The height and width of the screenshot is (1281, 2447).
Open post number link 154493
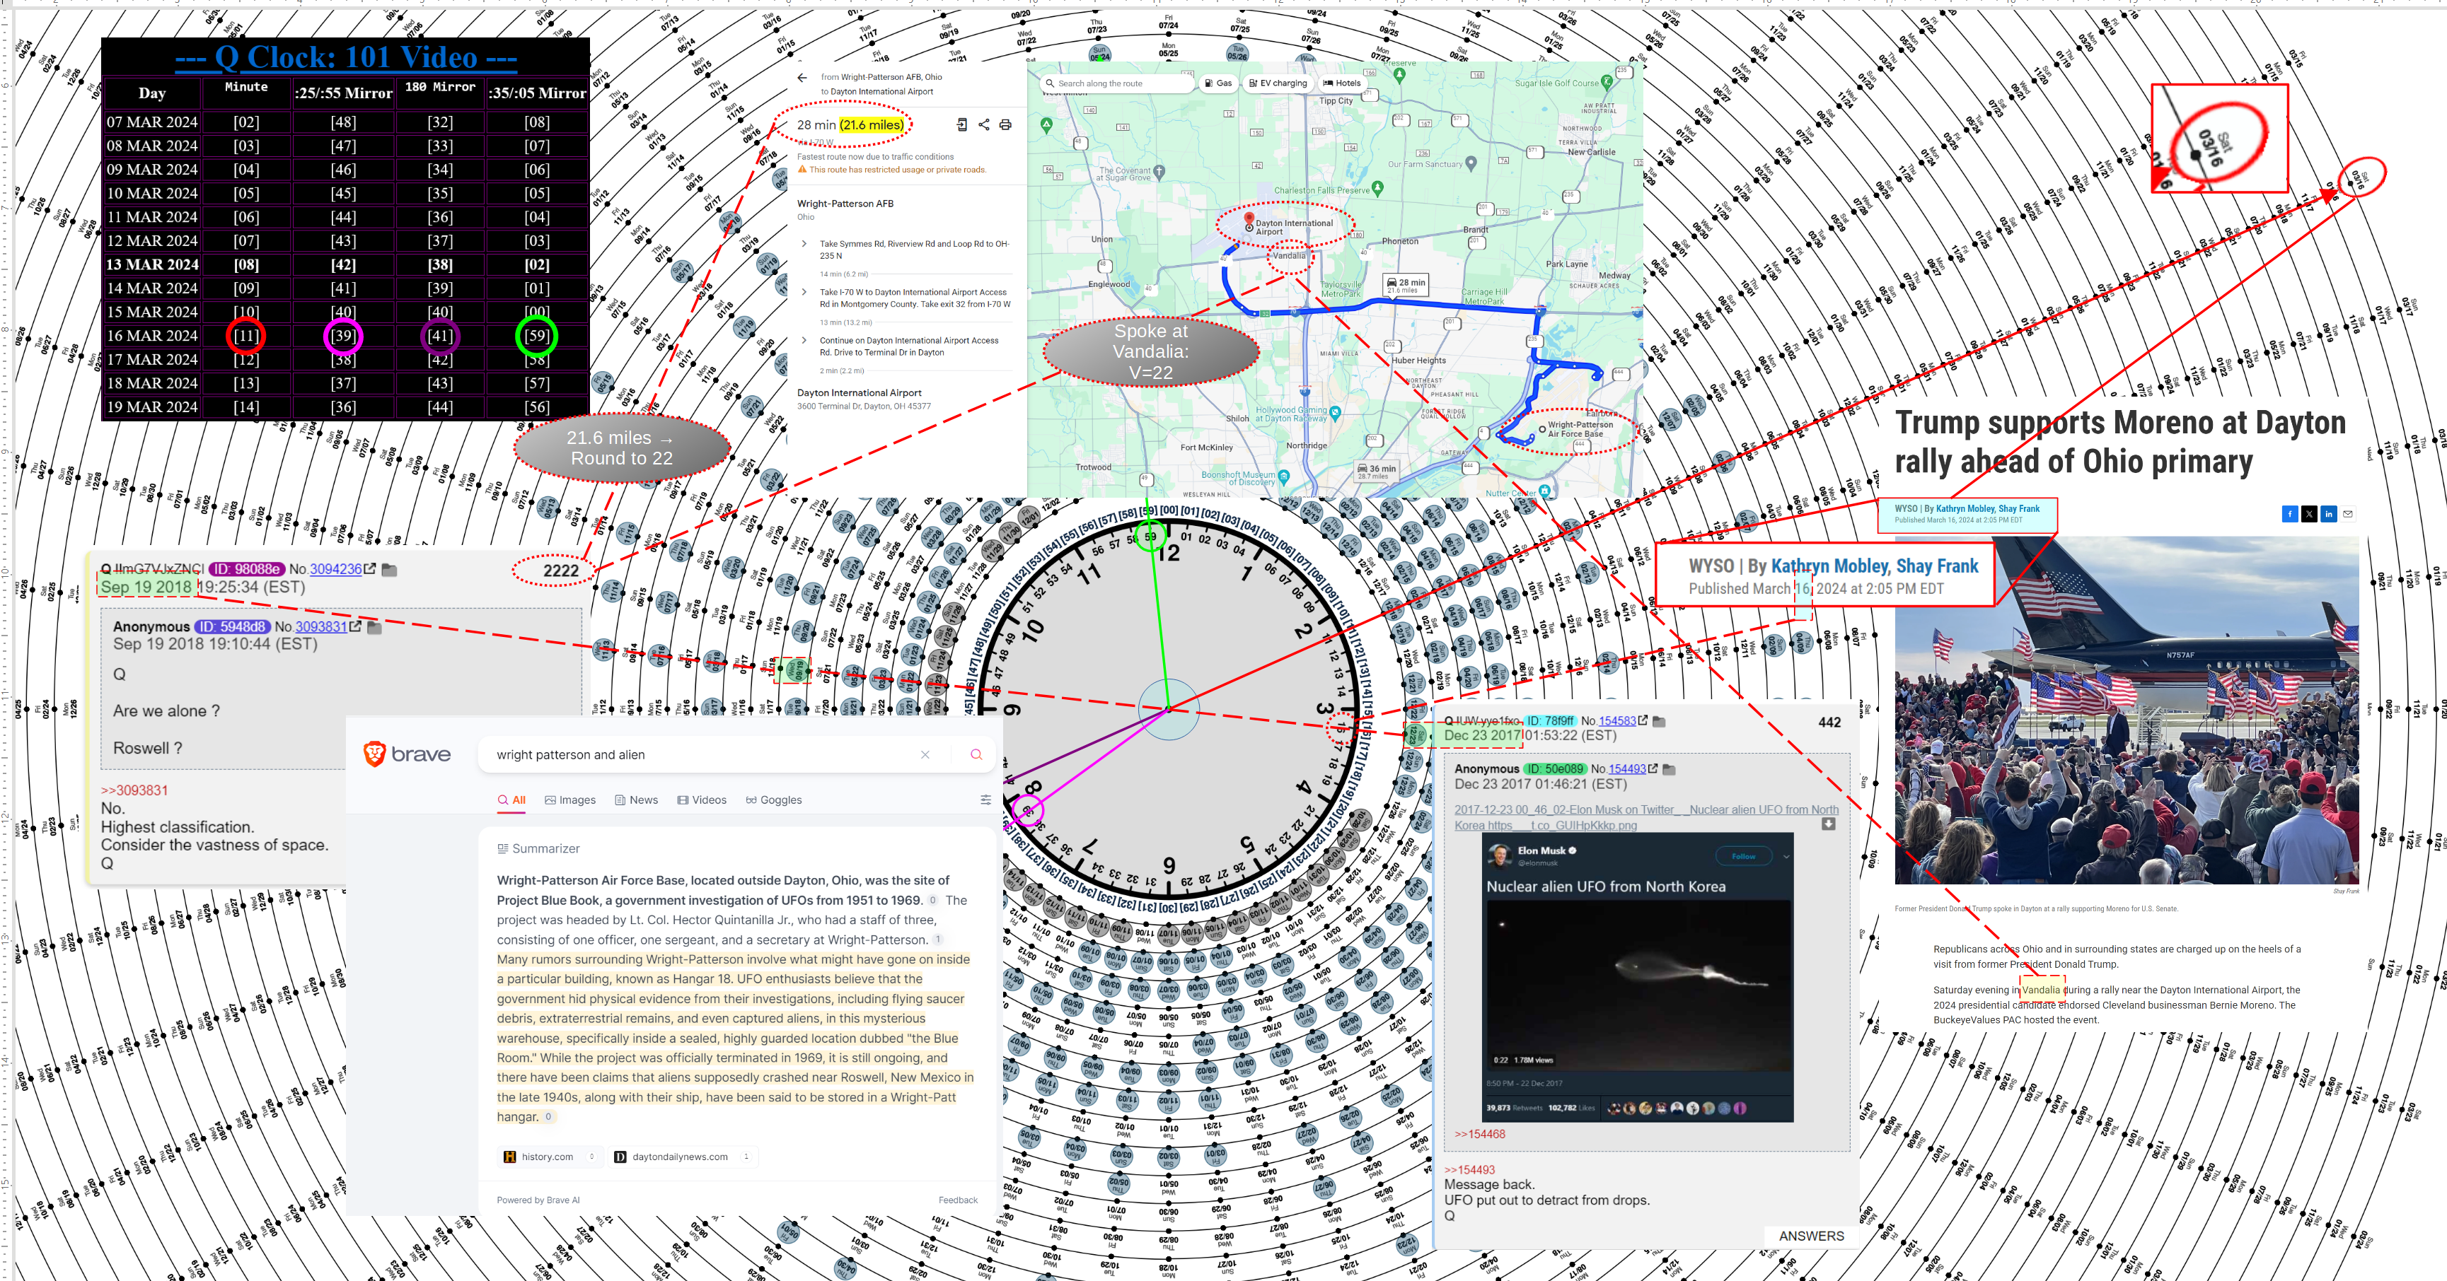click(1627, 769)
